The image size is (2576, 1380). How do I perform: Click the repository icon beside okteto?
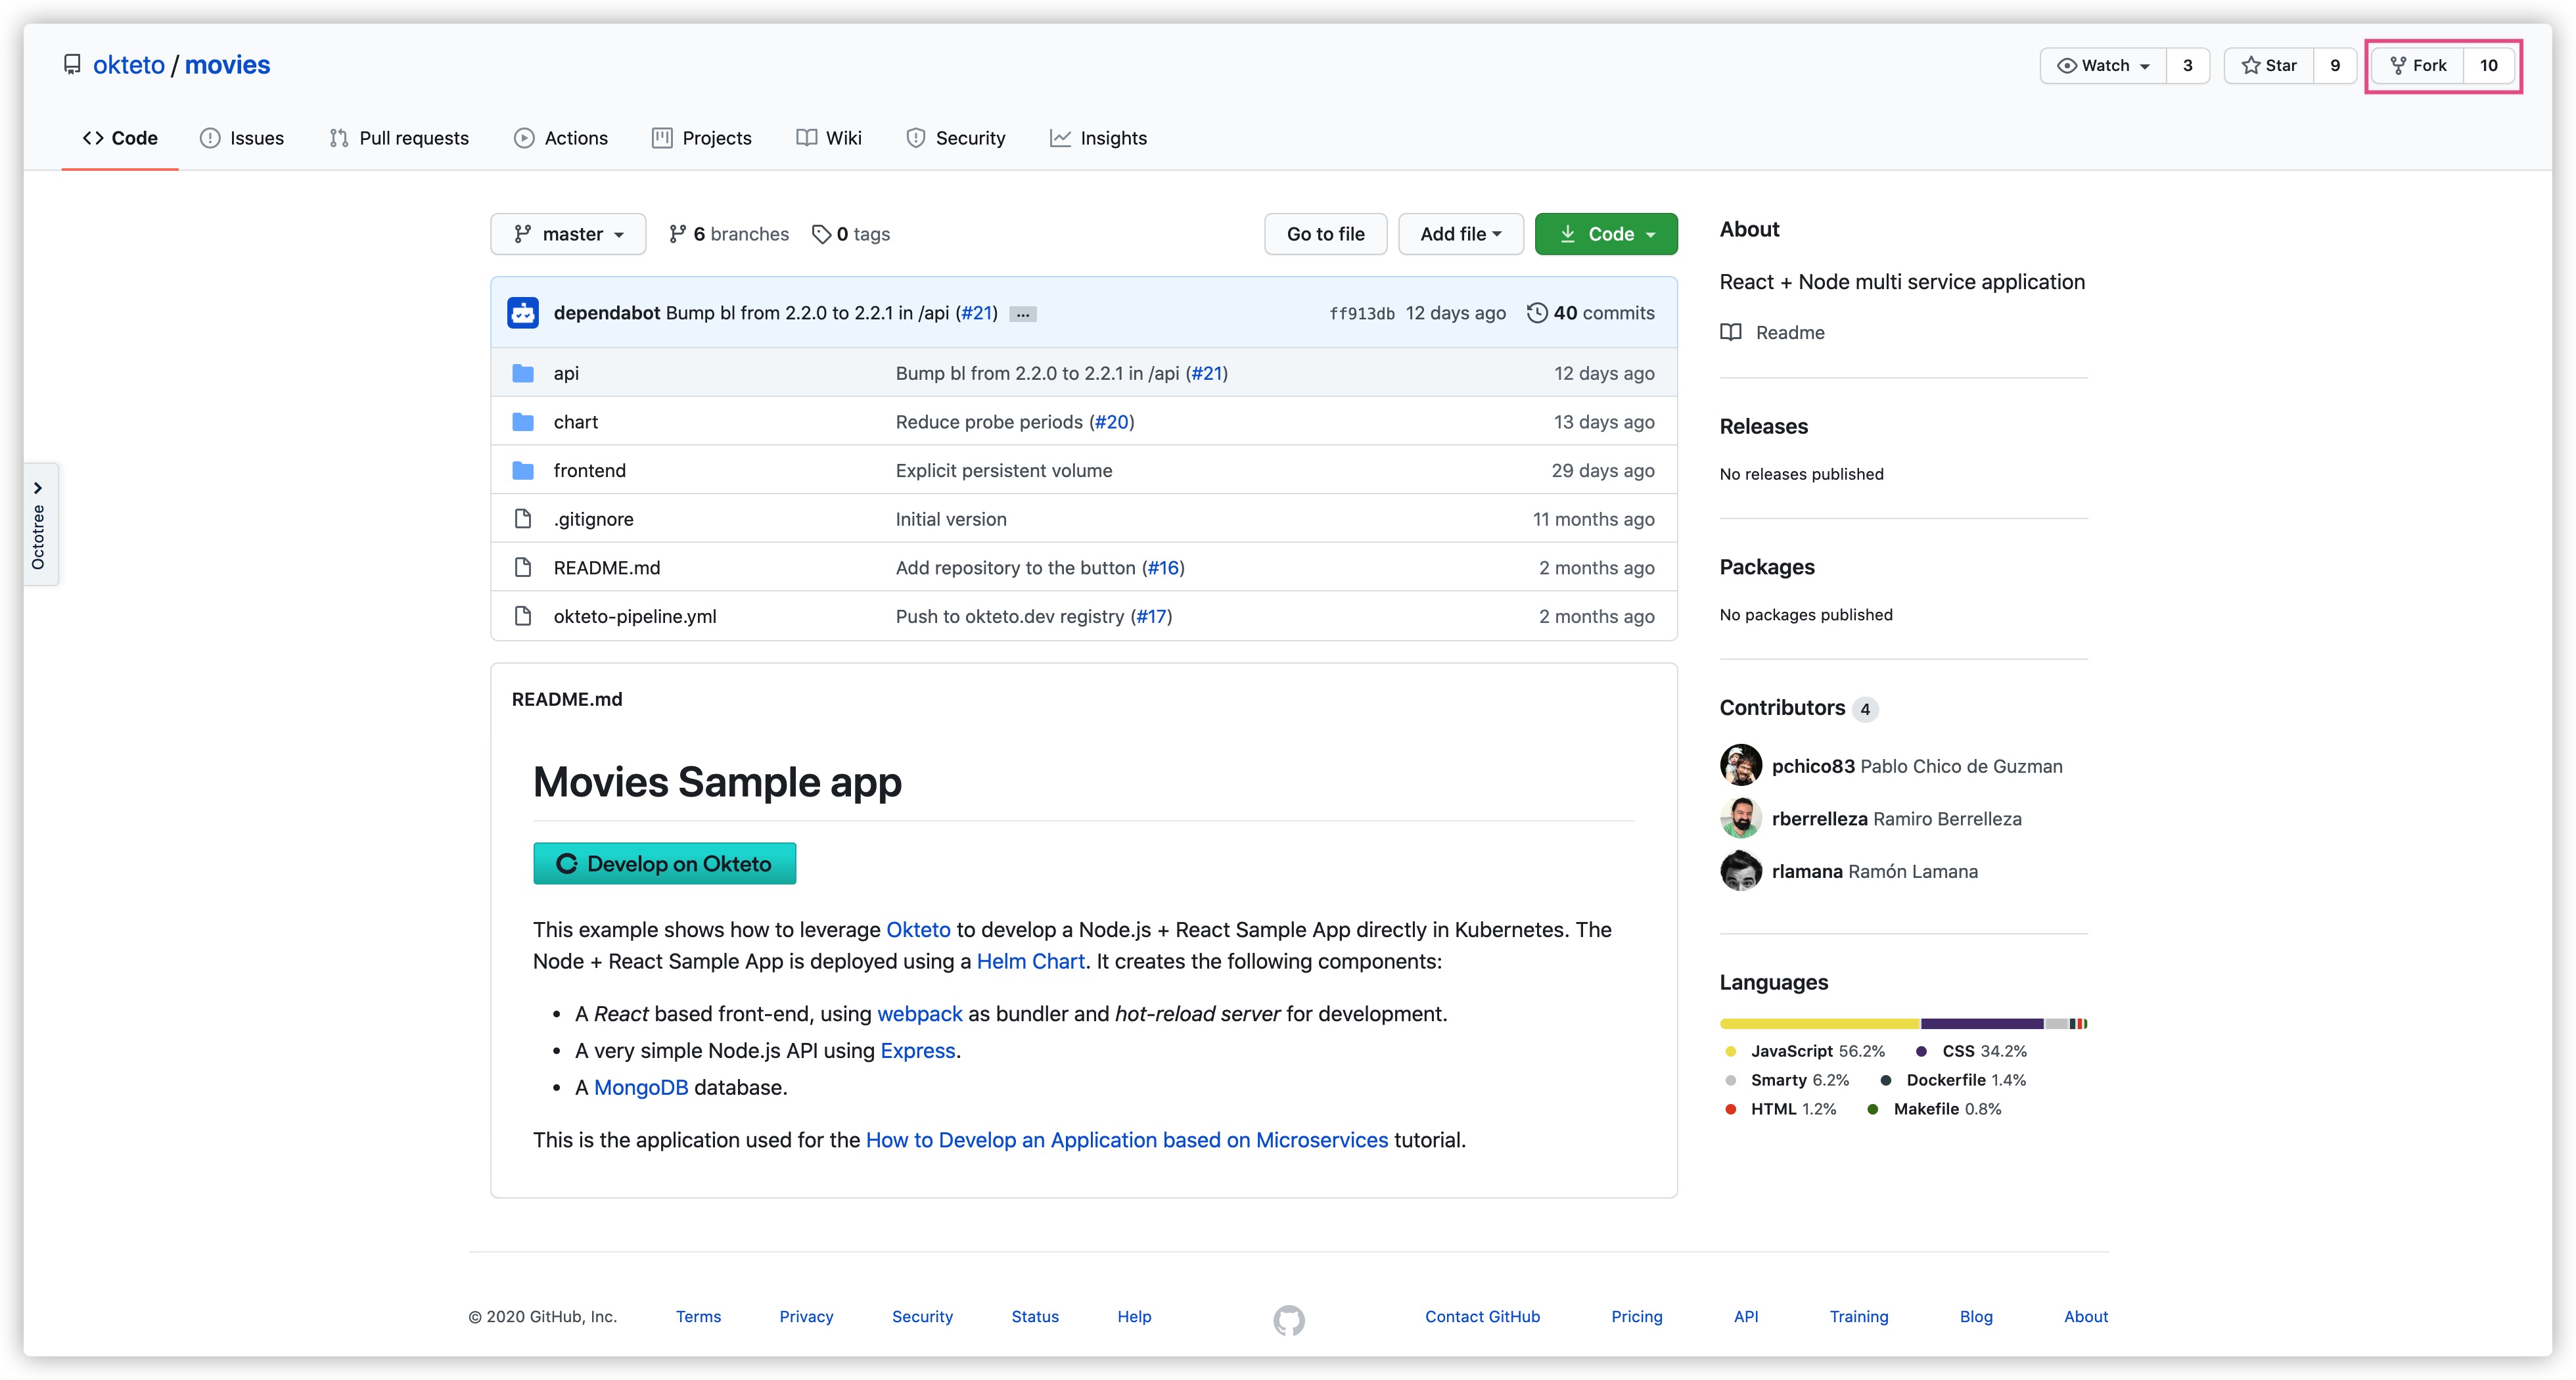point(72,65)
